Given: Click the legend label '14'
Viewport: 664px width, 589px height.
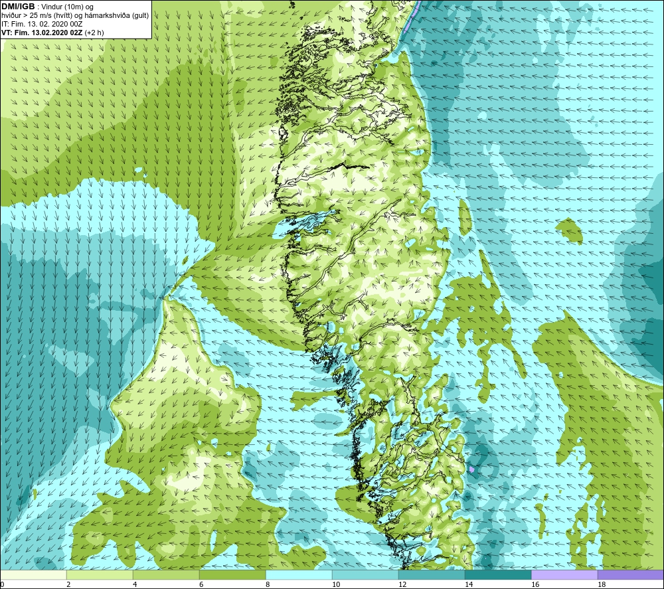Looking at the screenshot, I should [x=469, y=585].
